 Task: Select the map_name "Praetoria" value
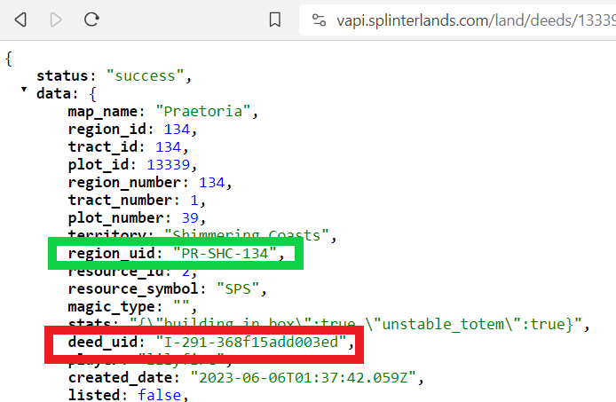(203, 111)
